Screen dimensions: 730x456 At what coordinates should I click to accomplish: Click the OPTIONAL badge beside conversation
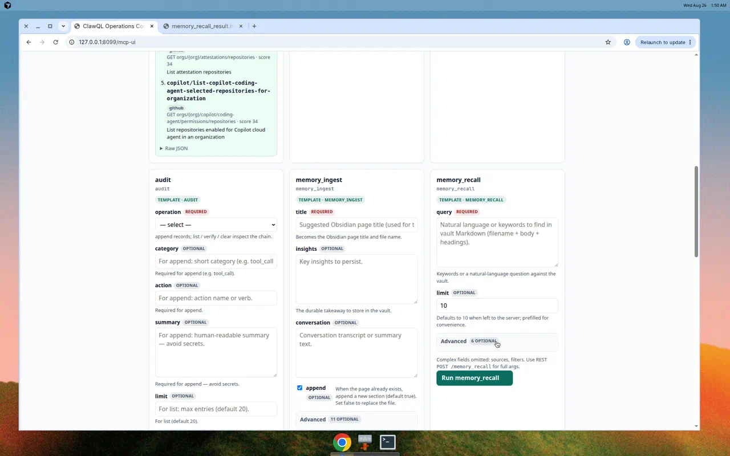[x=346, y=323]
